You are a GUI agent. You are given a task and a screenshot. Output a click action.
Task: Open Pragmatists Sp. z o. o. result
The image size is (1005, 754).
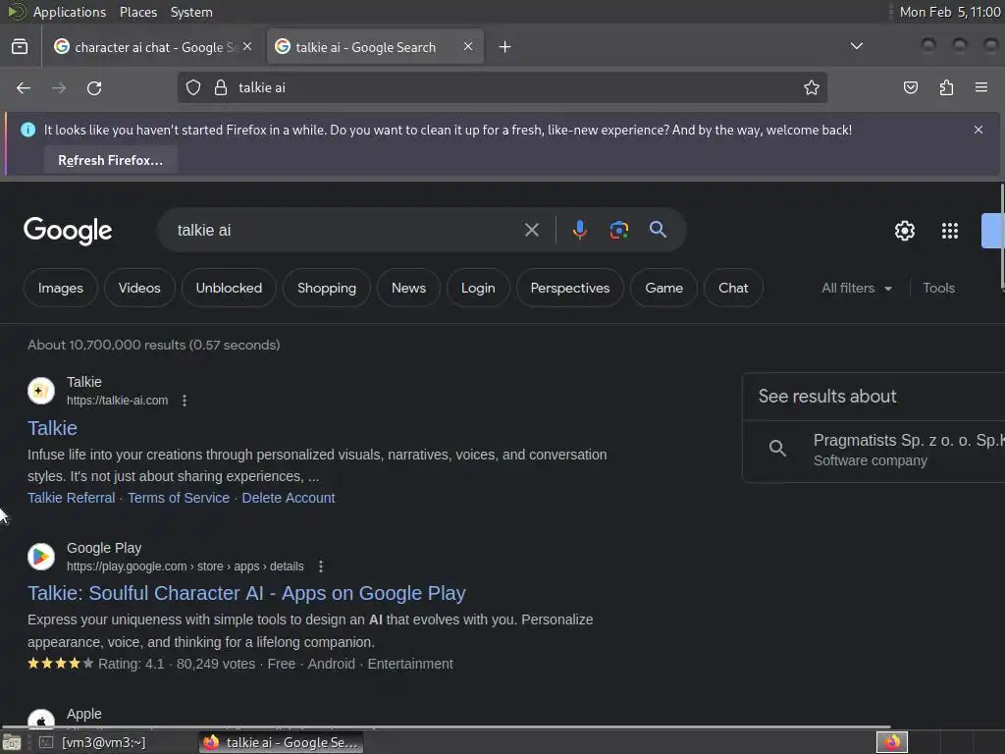point(873,450)
